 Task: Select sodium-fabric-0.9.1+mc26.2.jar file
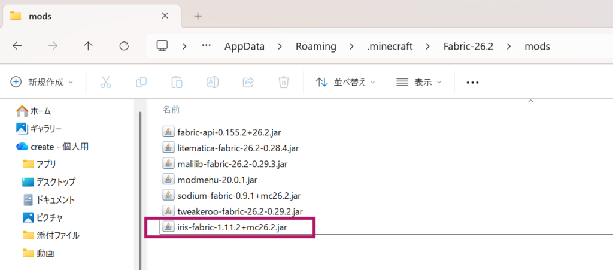point(232,195)
